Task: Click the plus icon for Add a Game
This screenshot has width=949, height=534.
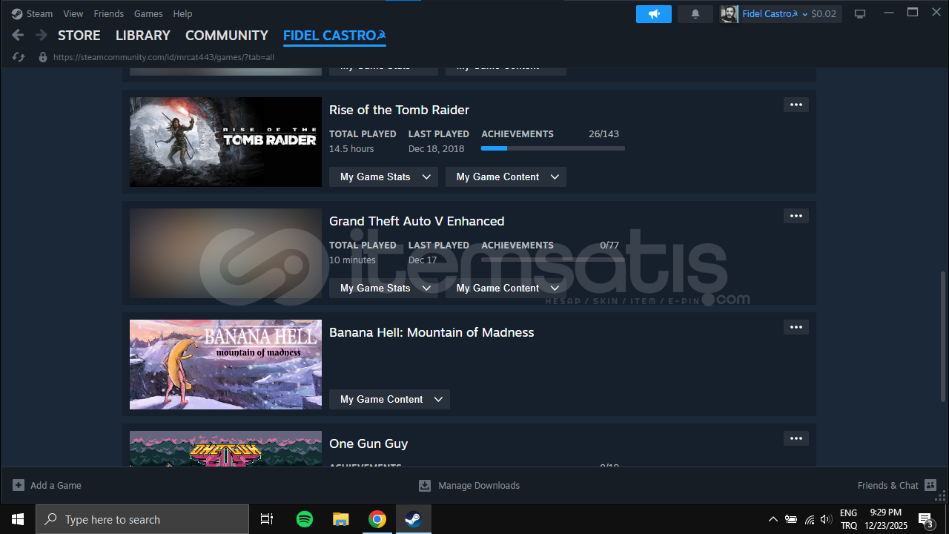Action: tap(19, 485)
